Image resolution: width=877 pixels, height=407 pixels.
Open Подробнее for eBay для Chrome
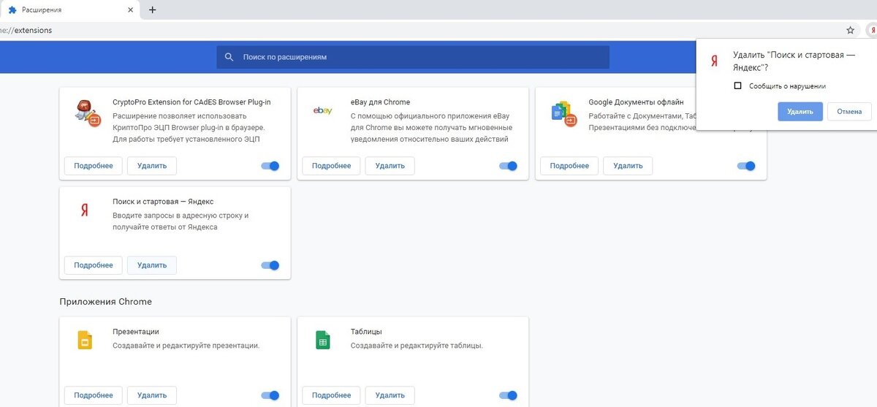click(x=331, y=166)
